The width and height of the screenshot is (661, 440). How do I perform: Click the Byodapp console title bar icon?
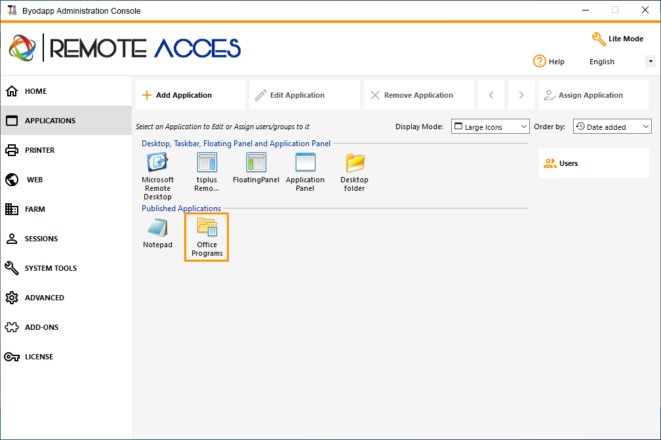(x=12, y=10)
